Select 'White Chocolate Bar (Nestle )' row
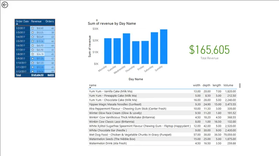 (x=163, y=130)
